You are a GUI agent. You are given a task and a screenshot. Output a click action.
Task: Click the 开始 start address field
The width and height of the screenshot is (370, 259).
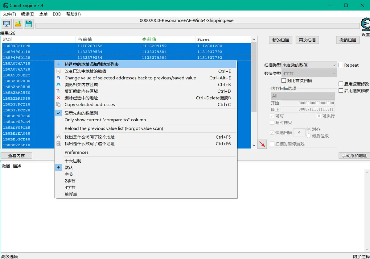pyautogui.click(x=308, y=103)
